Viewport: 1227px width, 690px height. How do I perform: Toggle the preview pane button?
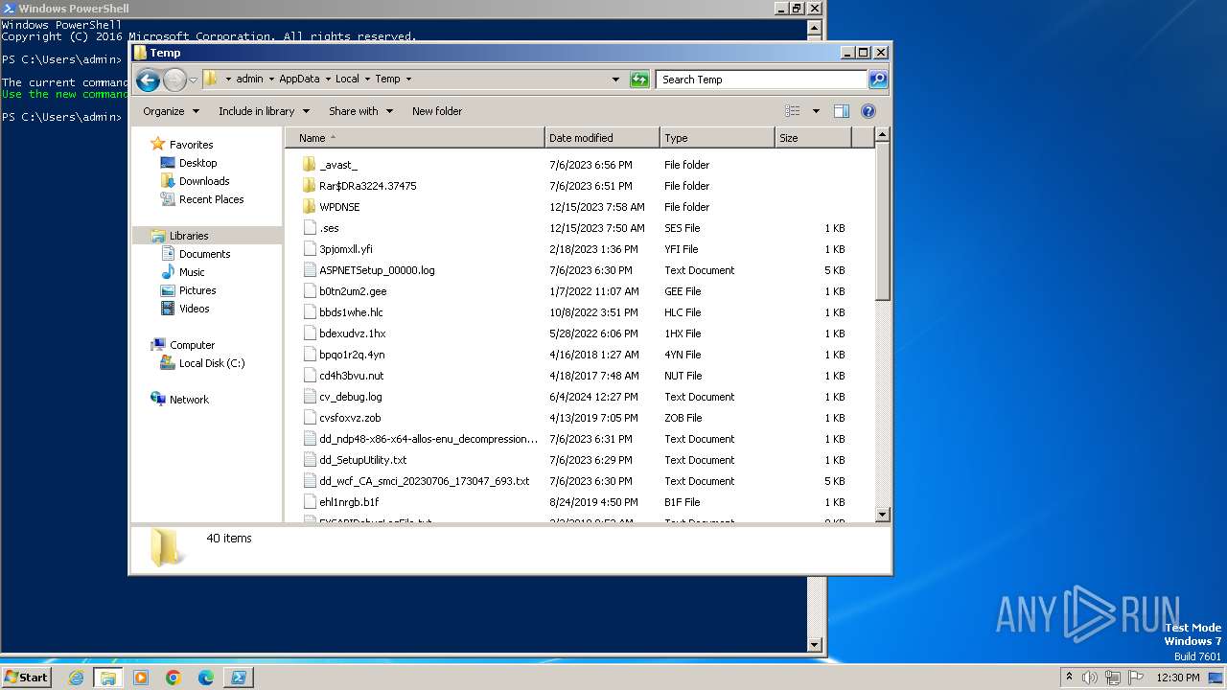pyautogui.click(x=841, y=111)
